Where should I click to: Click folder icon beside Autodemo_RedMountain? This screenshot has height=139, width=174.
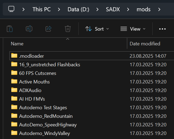tap(14, 116)
